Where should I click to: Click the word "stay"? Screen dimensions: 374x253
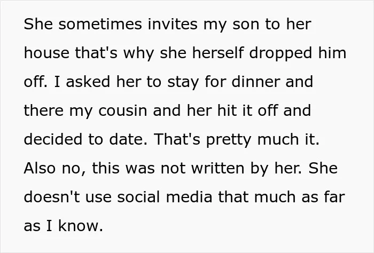tap(183, 82)
